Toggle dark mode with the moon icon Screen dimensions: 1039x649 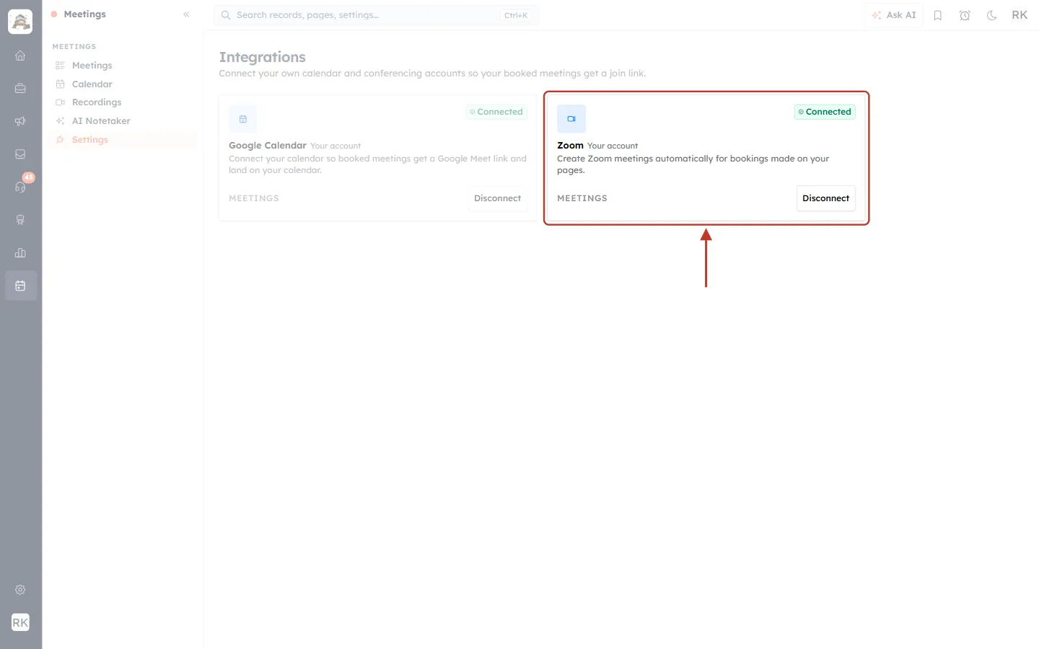(992, 15)
